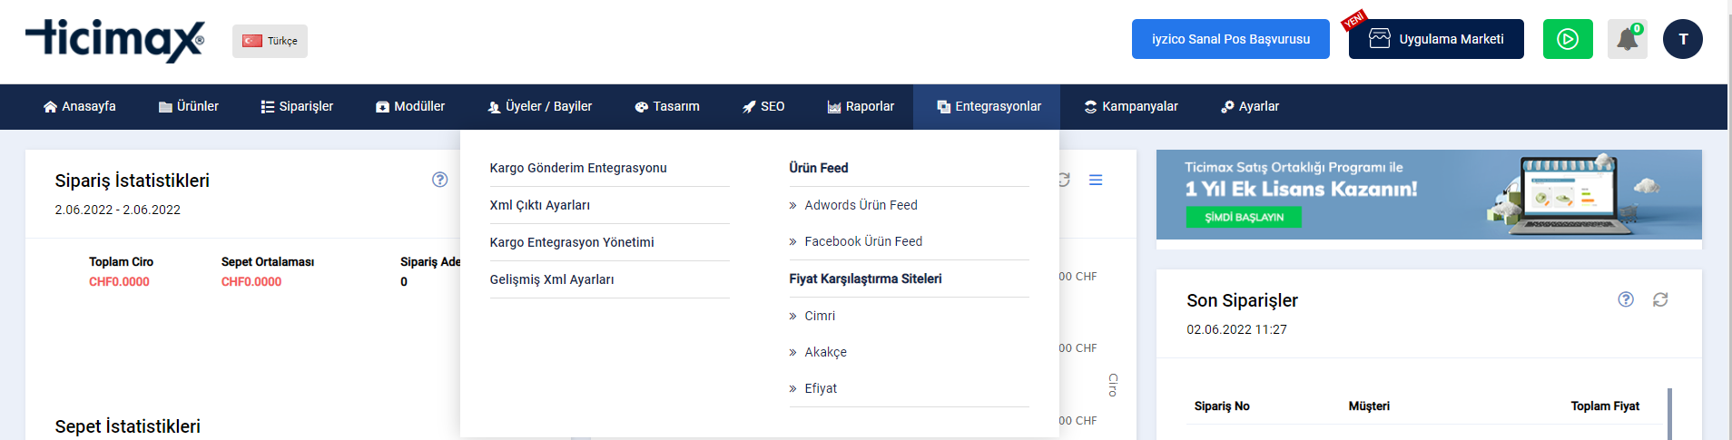This screenshot has width=1732, height=440.
Task: Click iyzico Sanal Pos Başvurusu button
Action: [x=1230, y=39]
